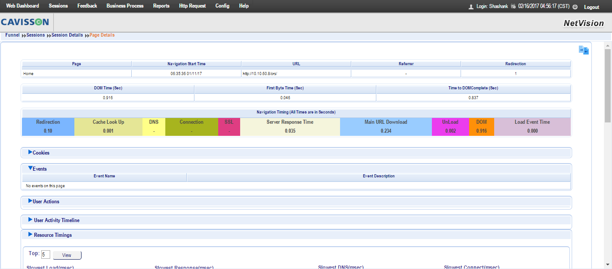Click the Top count input field
Screen dimensions: 612x269
46,255
